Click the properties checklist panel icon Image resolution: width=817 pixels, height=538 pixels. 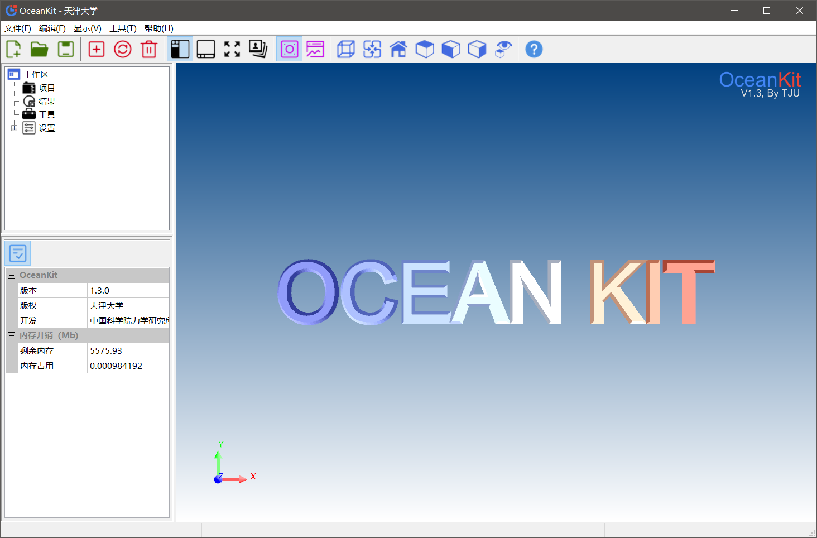(x=17, y=253)
